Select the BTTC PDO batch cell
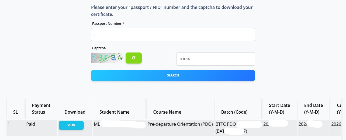The width and height of the screenshot is (346, 140). tap(238, 128)
